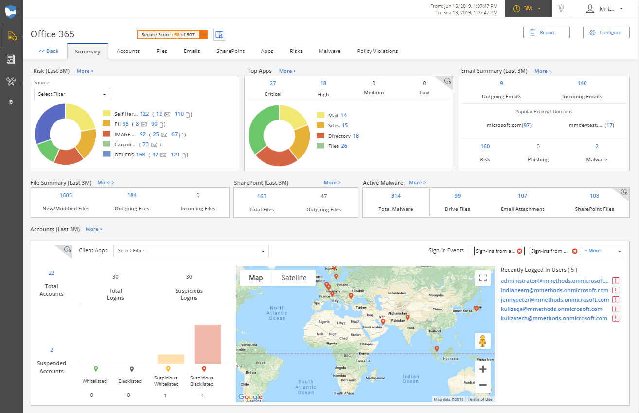
Task: Open the reports icon in the left sidebar
Action: [11, 59]
